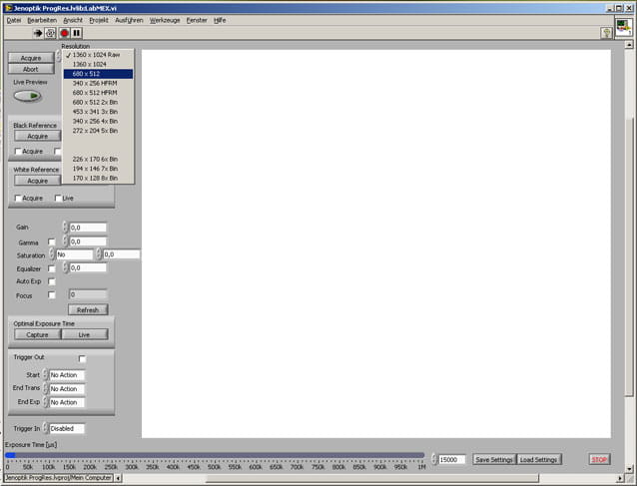The image size is (637, 486).
Task: Open the Werkzeuge menu
Action: point(164,20)
